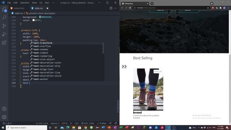Open the Source Control view
The image size is (231, 130).
pyautogui.click(x=4, y=26)
